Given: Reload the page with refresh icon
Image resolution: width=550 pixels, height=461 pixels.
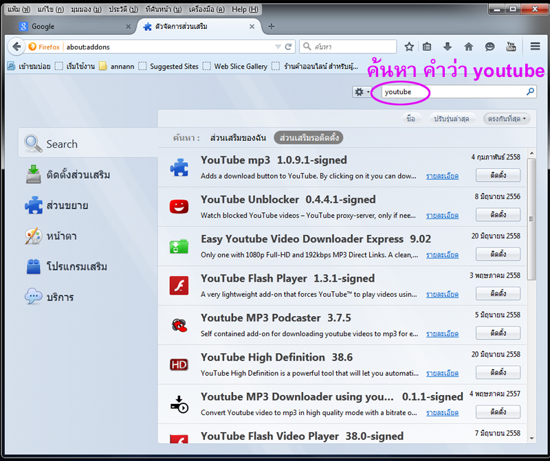Looking at the screenshot, I should tap(288, 47).
